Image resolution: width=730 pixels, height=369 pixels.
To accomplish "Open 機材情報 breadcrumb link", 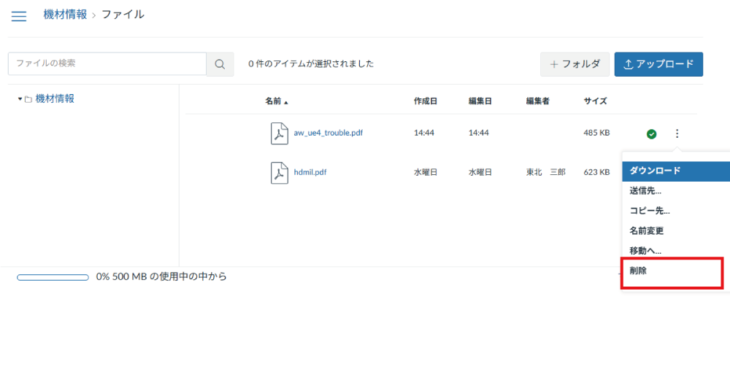I will pos(65,15).
